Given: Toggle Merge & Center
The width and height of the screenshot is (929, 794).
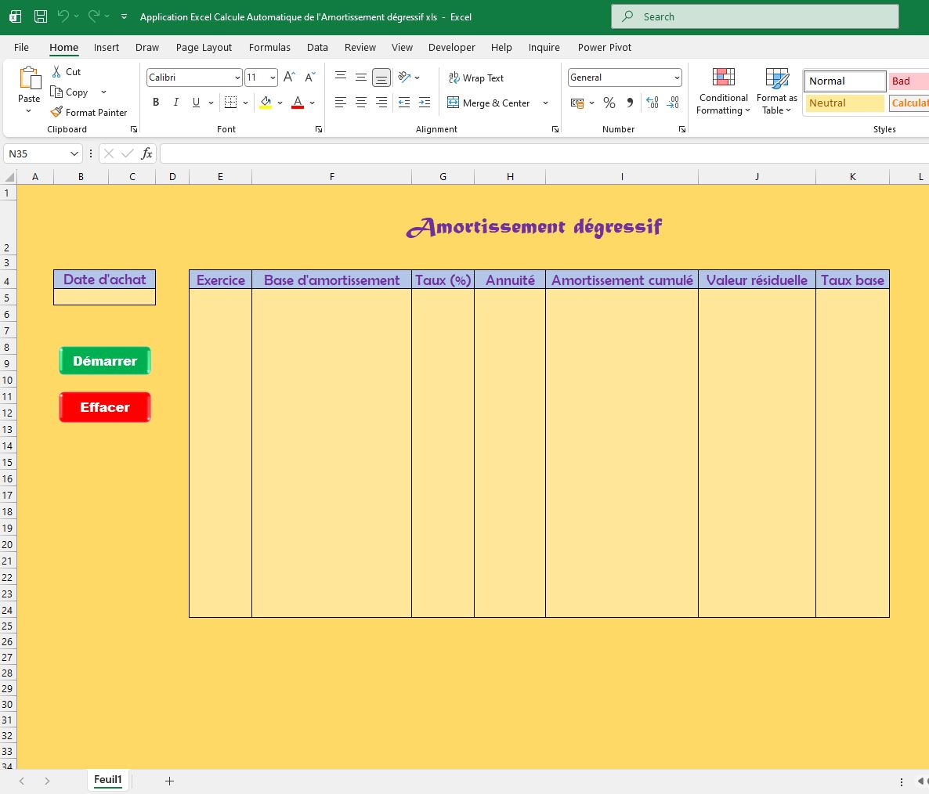Looking at the screenshot, I should pyautogui.click(x=489, y=103).
